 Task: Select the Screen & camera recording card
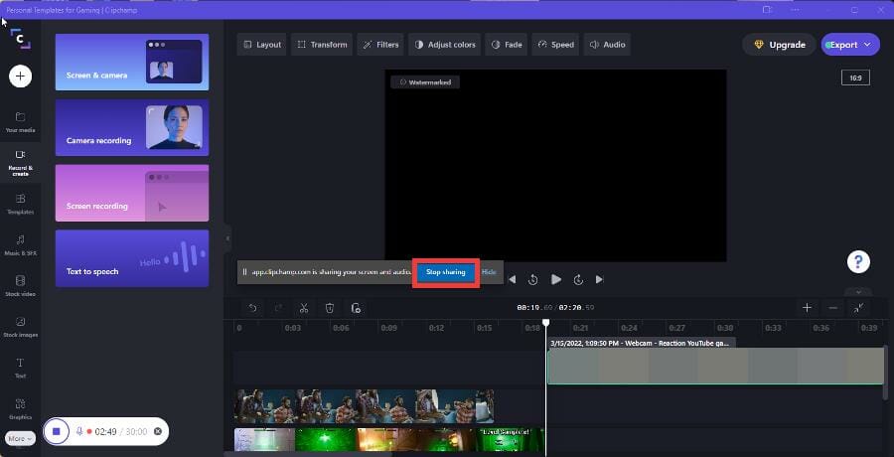(x=132, y=62)
